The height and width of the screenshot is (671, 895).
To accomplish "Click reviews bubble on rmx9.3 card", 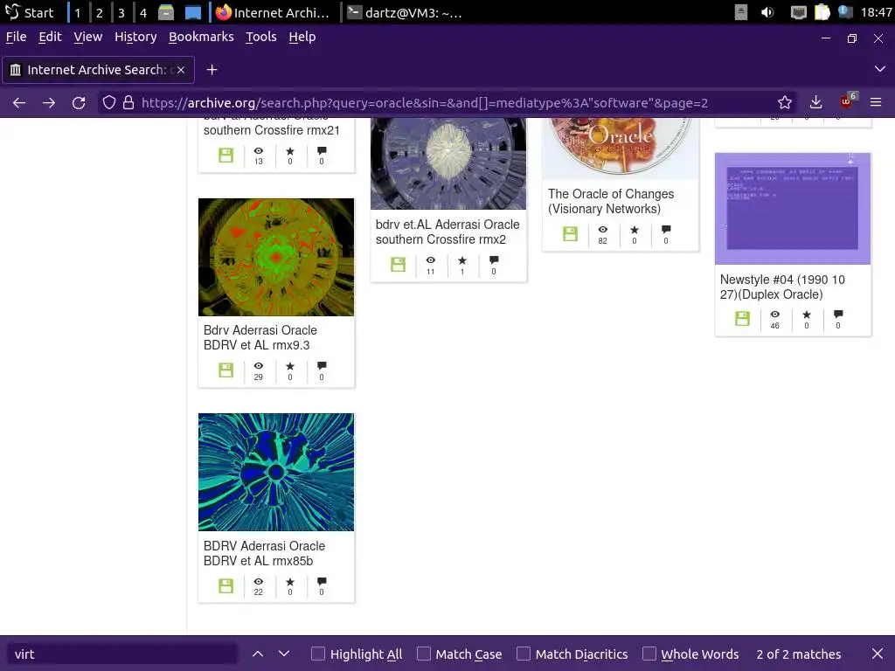I will point(322,366).
